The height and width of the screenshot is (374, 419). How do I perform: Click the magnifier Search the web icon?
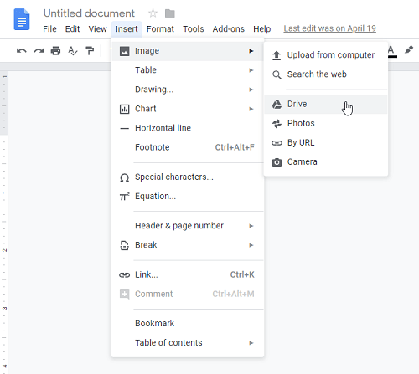pyautogui.click(x=277, y=74)
